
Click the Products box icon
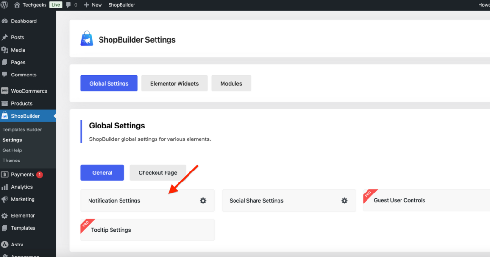[x=5, y=103]
